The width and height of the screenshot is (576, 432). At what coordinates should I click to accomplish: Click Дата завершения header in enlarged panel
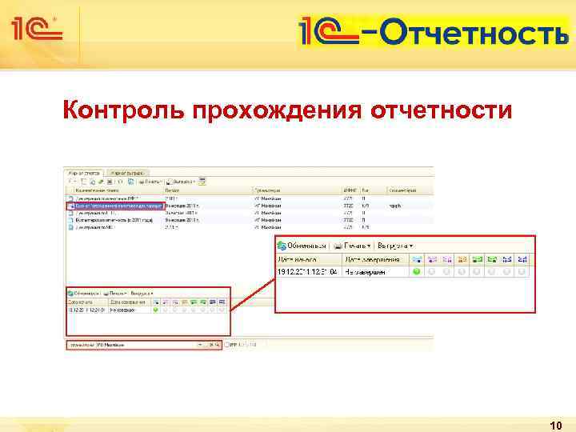pos(375,259)
